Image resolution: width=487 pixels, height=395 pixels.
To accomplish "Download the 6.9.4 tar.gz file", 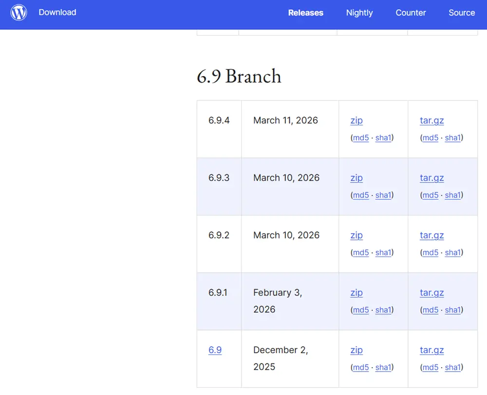I will pos(431,120).
